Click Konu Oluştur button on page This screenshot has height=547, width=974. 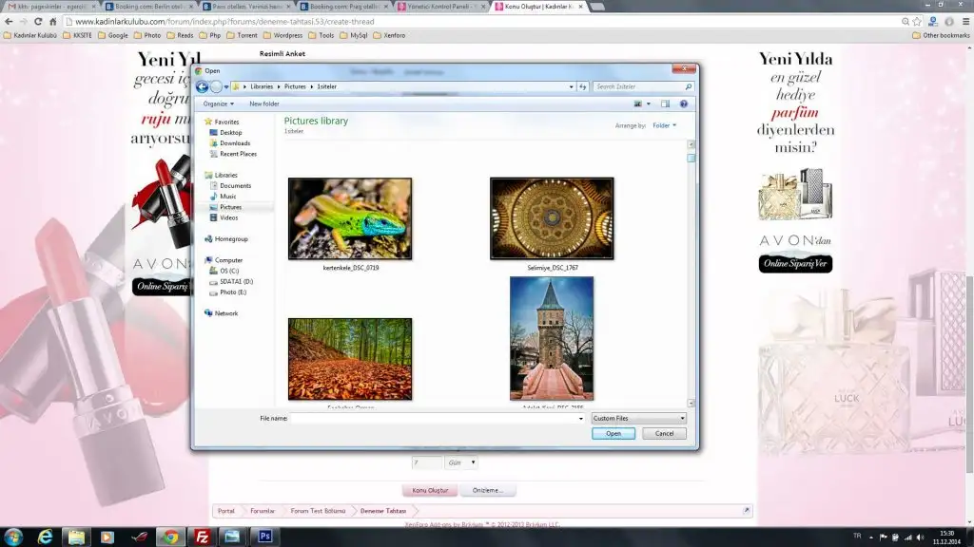pos(430,490)
